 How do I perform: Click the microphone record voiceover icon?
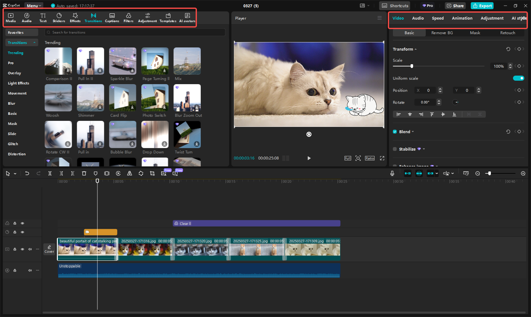392,173
